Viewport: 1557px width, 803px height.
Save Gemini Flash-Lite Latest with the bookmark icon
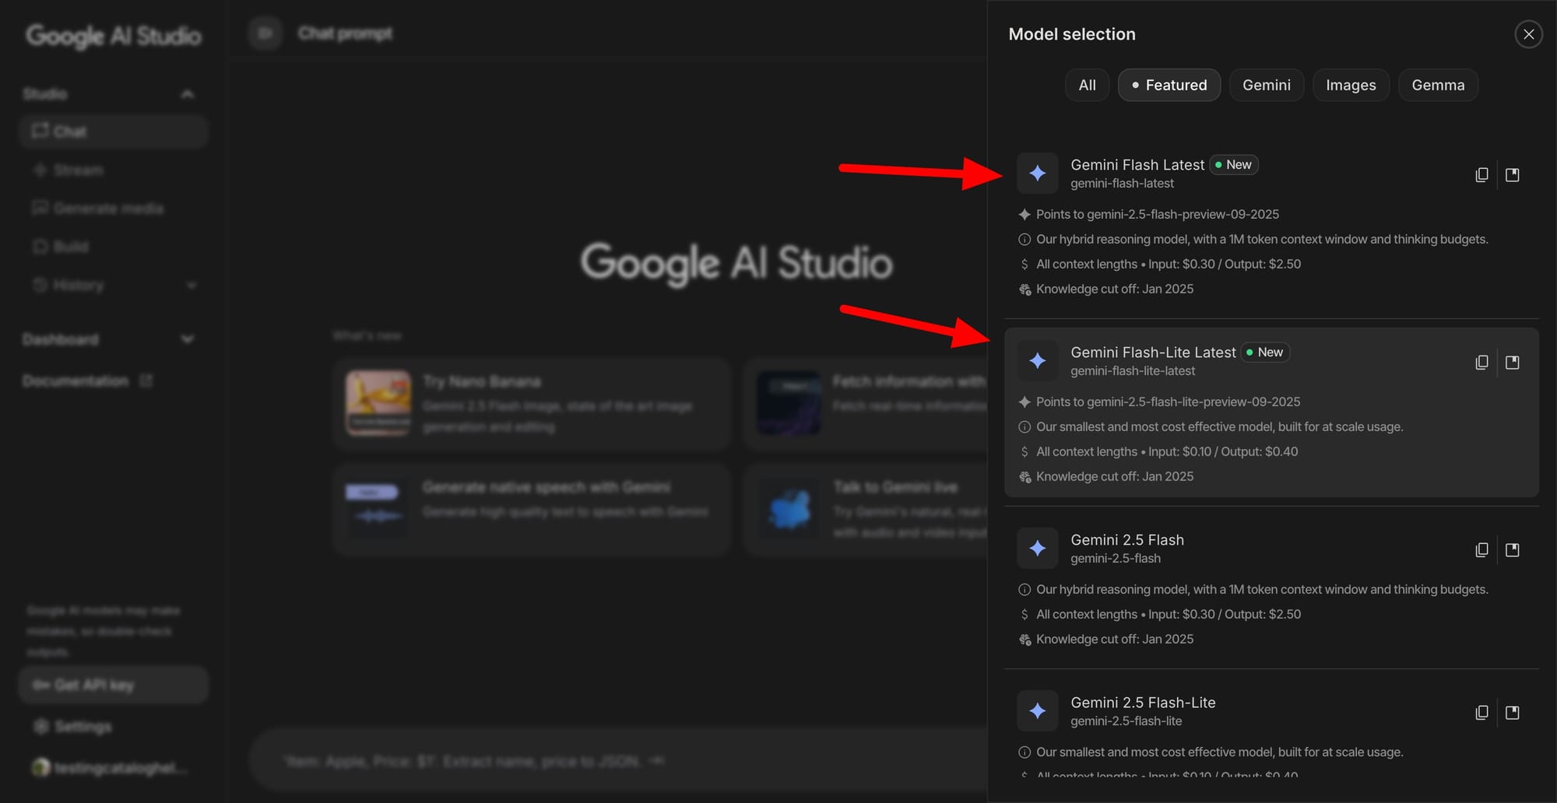click(x=1513, y=362)
